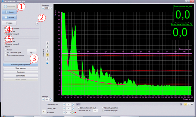Click the plus icon beside Усиление
196x117 pixels.
pos(73,112)
